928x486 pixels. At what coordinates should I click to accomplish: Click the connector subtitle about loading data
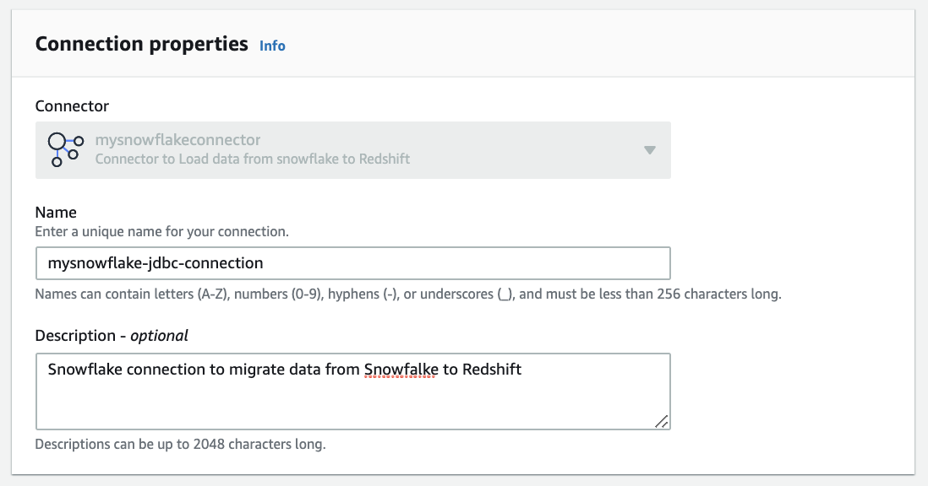pyautogui.click(x=252, y=159)
